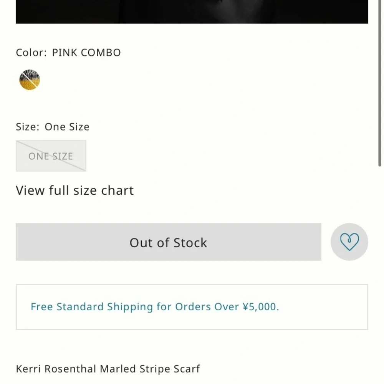Add scarf to wishlist with heart icon
The height and width of the screenshot is (384, 384).
coord(349,242)
